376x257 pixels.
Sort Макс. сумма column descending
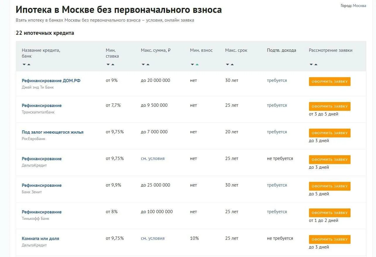tap(143, 64)
